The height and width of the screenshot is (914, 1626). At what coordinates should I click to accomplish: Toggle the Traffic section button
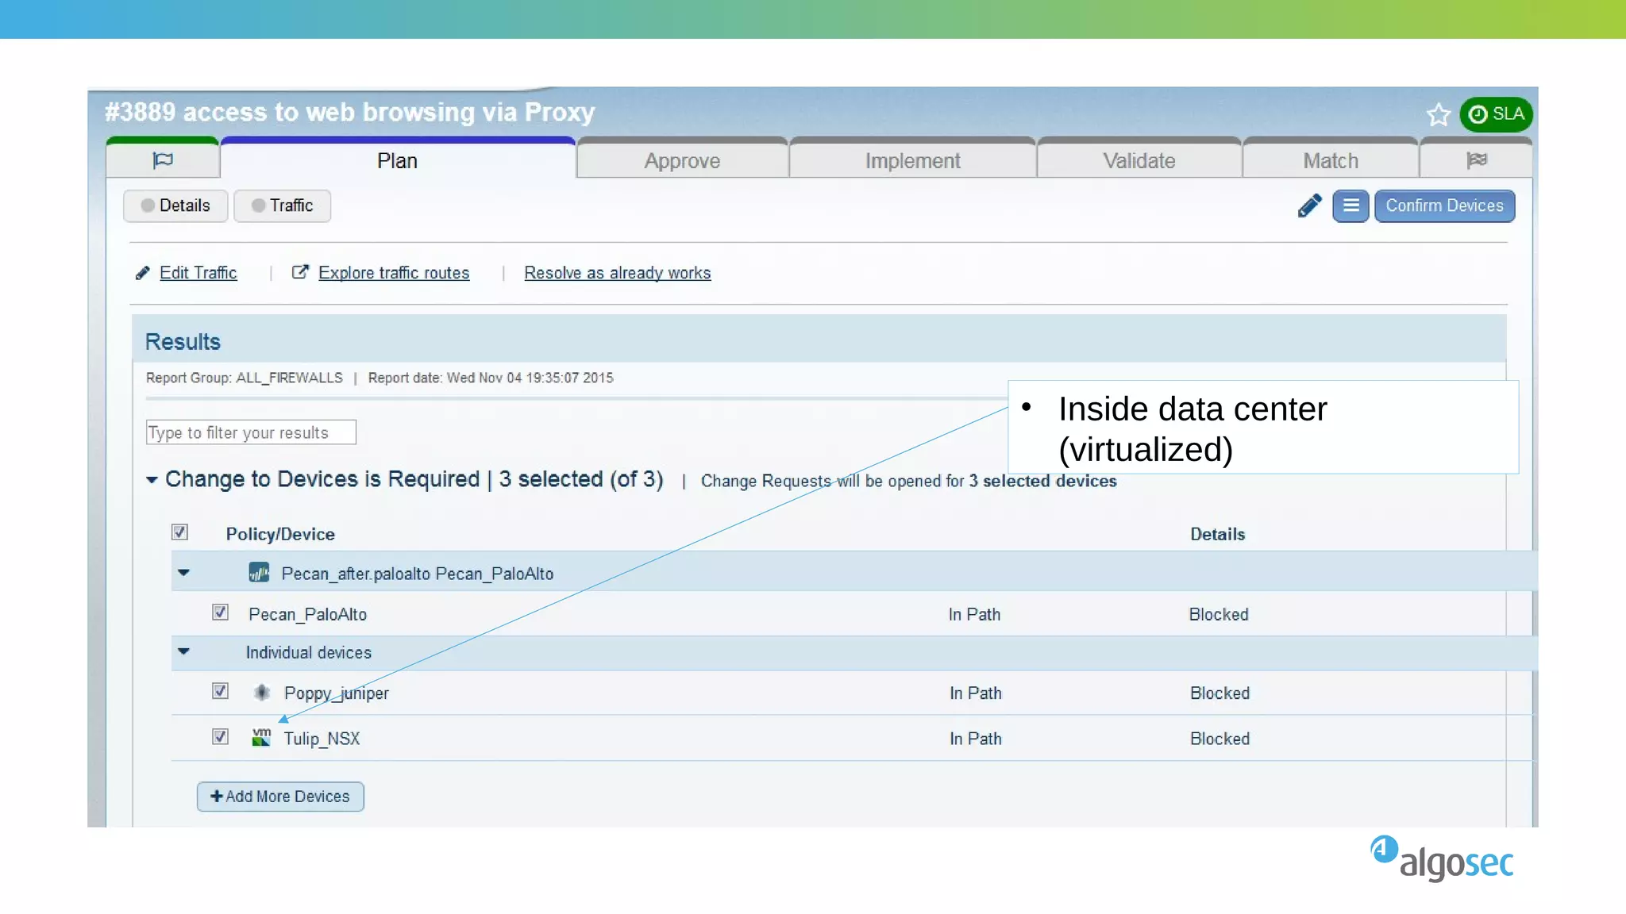point(282,205)
